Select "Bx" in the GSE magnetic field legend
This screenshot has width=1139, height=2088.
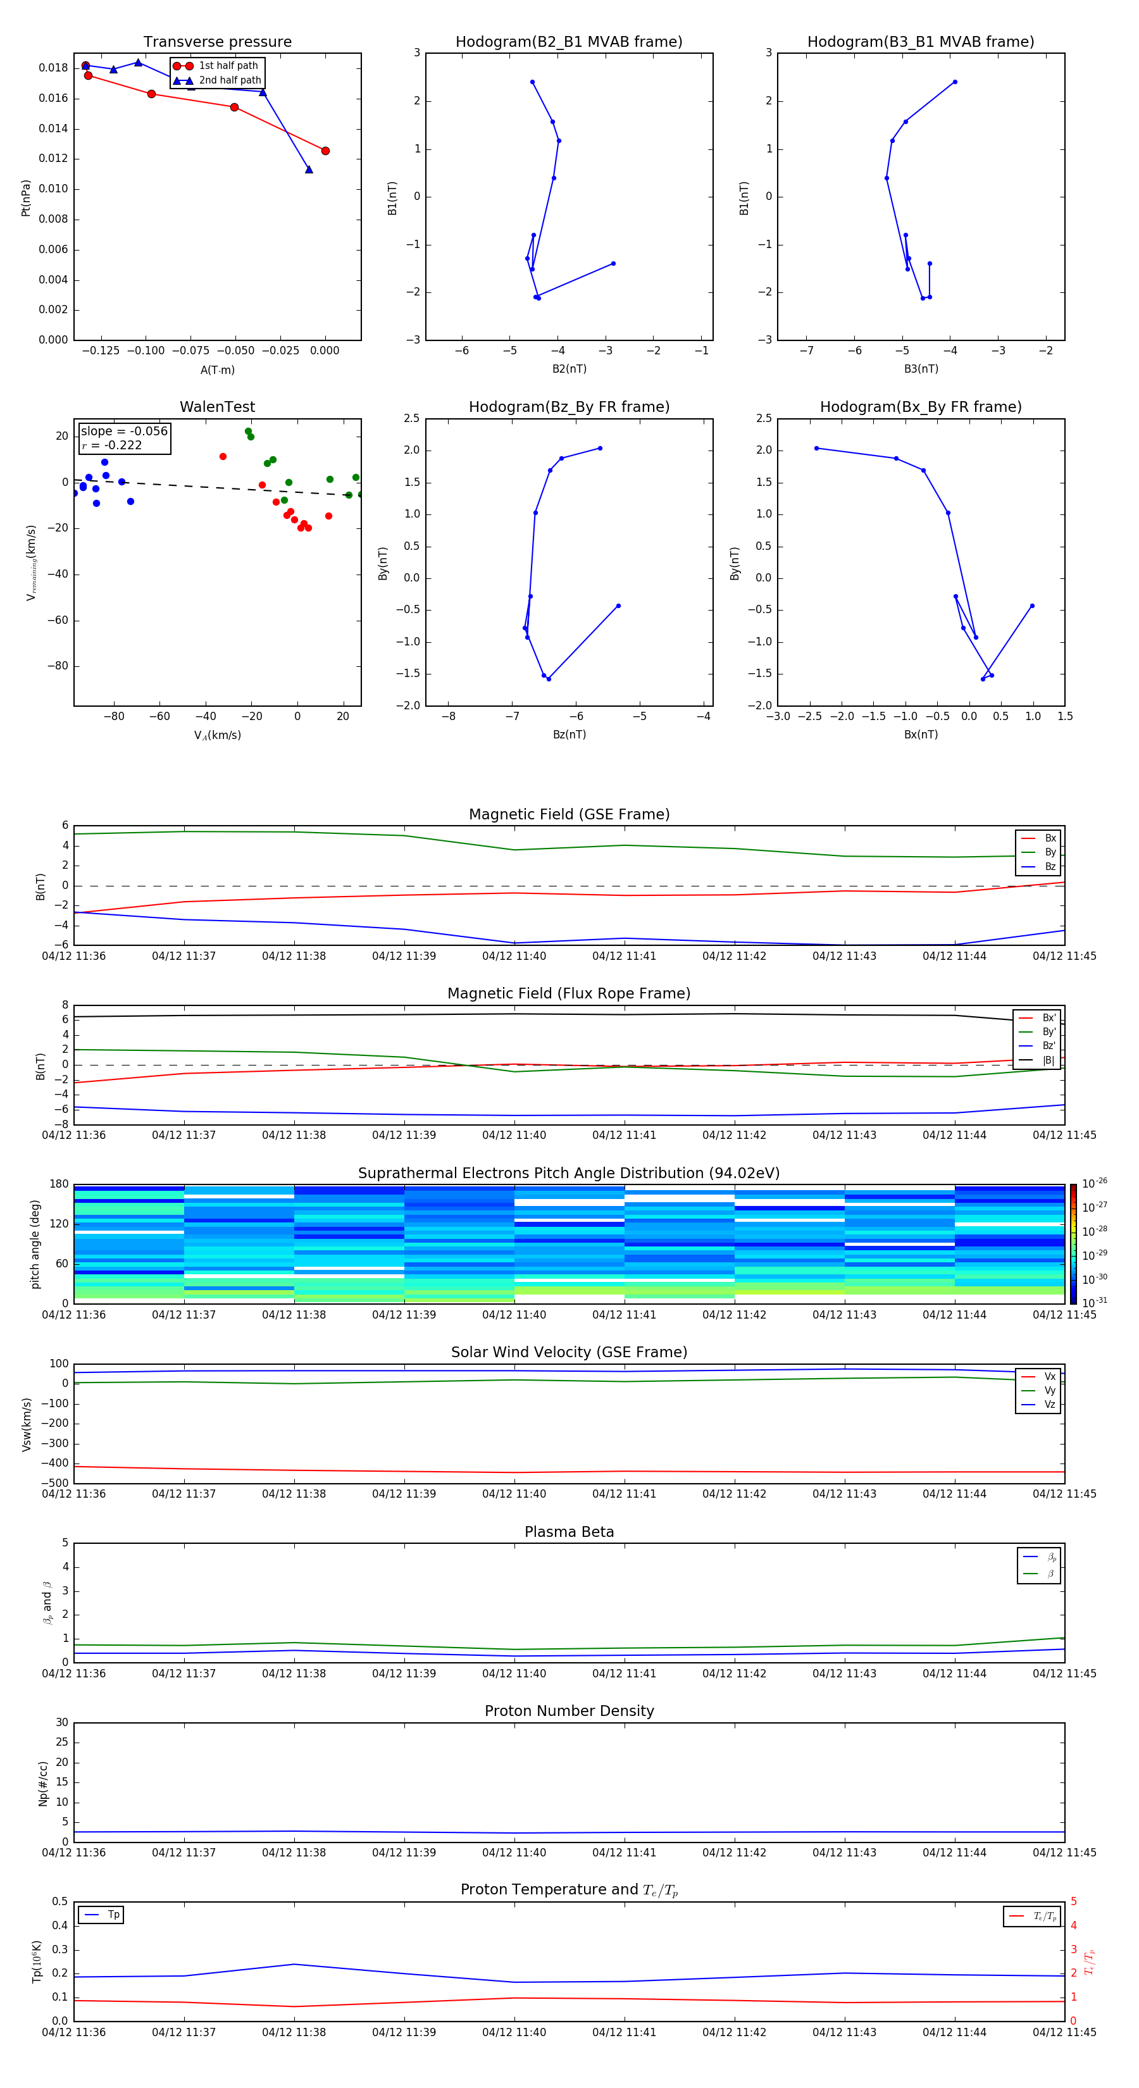click(1039, 838)
